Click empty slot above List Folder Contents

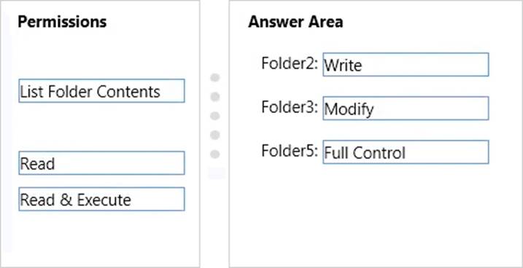tap(101, 55)
